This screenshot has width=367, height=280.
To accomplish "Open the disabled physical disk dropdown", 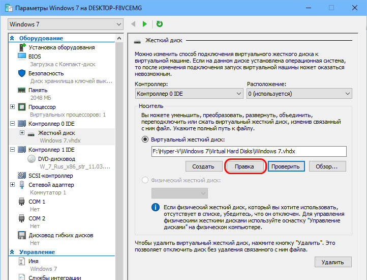I will [x=179, y=193].
